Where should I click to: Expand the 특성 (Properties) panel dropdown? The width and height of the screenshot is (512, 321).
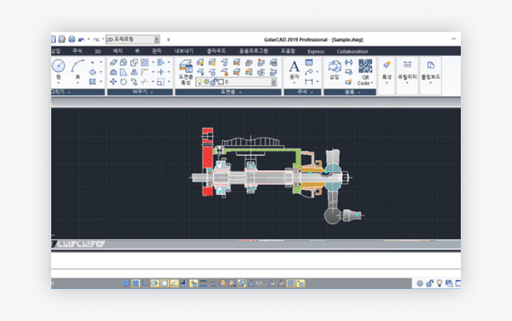(x=387, y=83)
